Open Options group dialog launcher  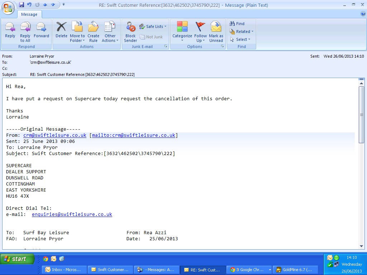click(x=222, y=46)
